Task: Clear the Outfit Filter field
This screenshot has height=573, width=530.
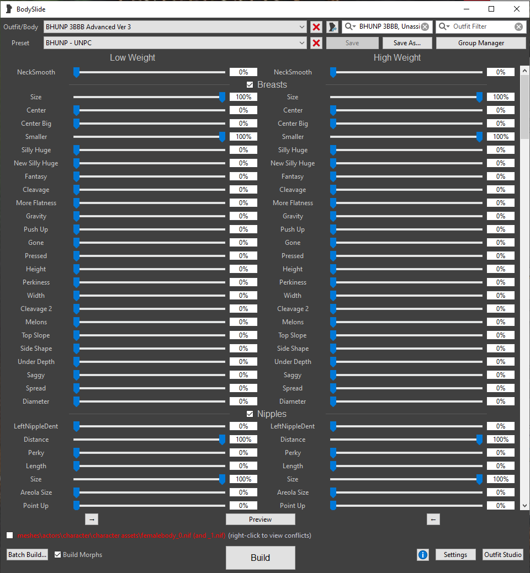Action: [x=518, y=26]
